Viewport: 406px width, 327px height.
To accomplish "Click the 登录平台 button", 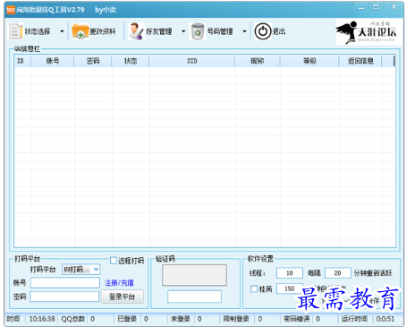I will [x=123, y=297].
